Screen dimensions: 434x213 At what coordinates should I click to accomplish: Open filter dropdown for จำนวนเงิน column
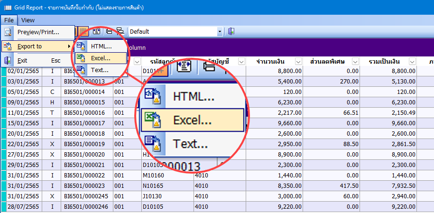point(299,62)
